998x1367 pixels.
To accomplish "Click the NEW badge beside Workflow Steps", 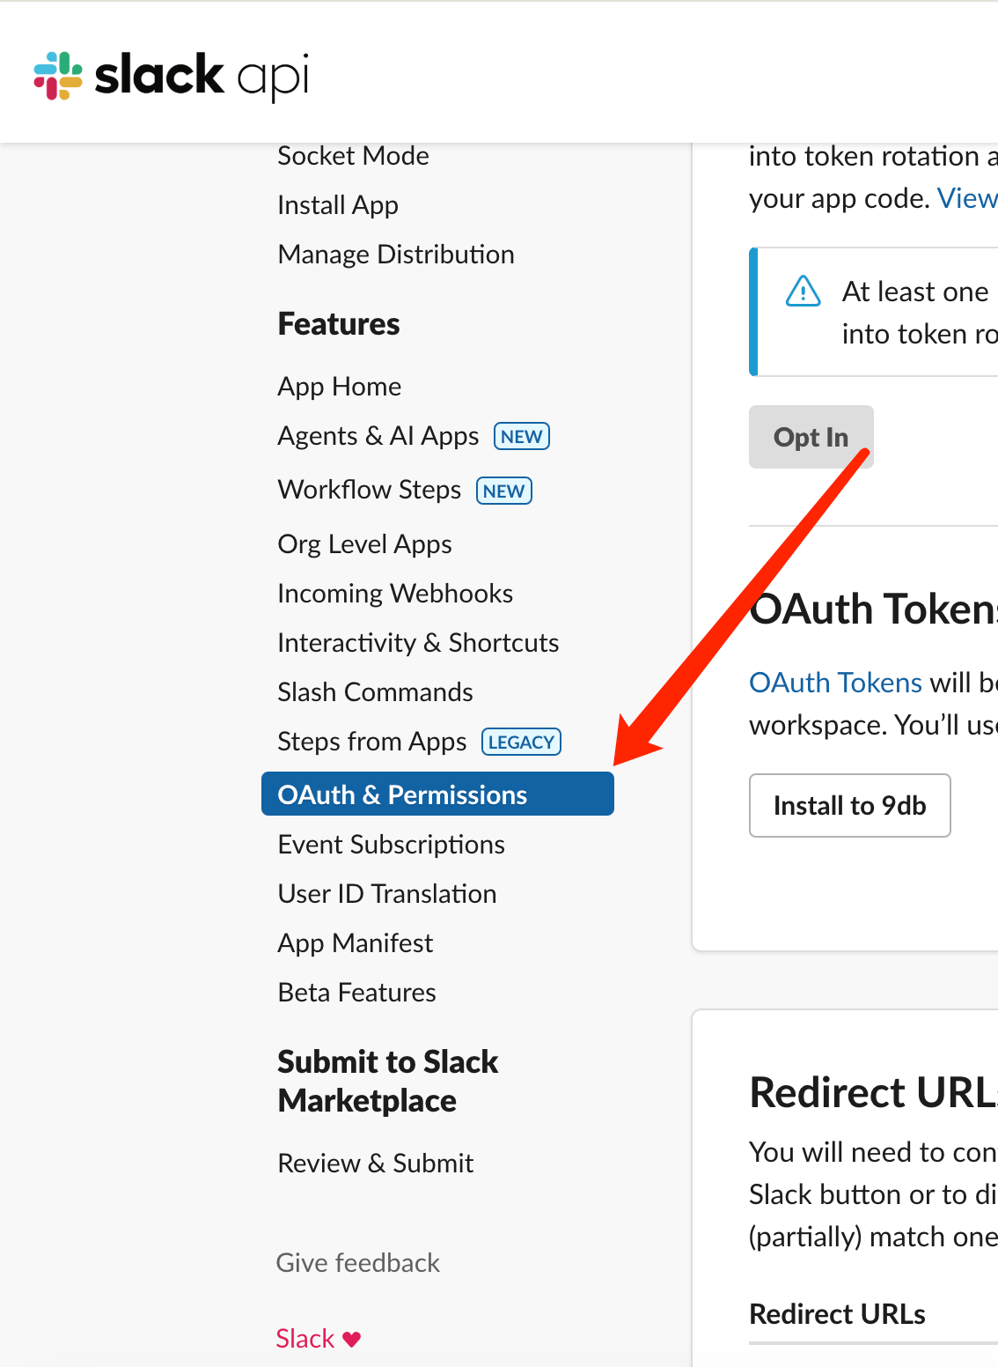I will click(503, 491).
